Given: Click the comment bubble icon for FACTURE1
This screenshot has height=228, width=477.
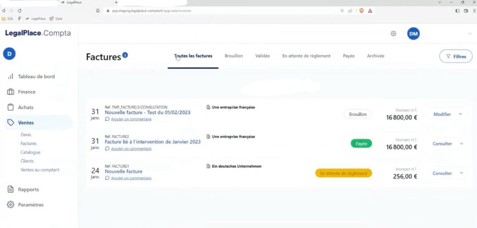Looking at the screenshot, I should click(107, 178).
